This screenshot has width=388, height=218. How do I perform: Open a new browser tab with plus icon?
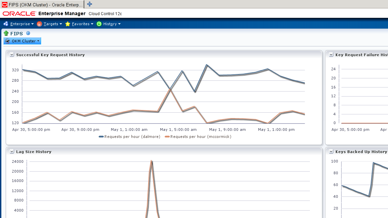click(x=90, y=4)
